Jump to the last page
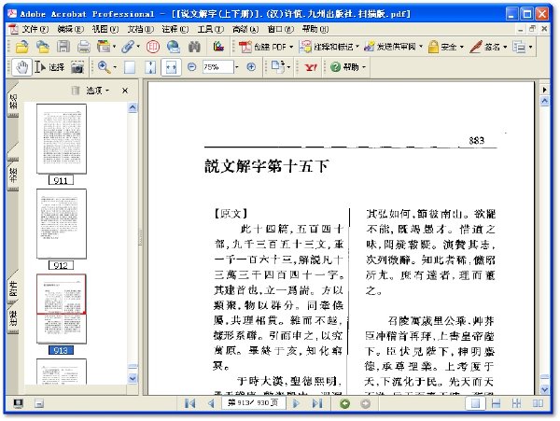Viewport: 560px width, 421px height. 317,403
